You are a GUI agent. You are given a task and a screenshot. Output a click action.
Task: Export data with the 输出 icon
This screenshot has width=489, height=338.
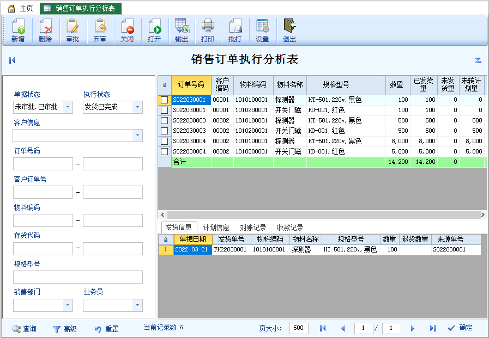182,30
